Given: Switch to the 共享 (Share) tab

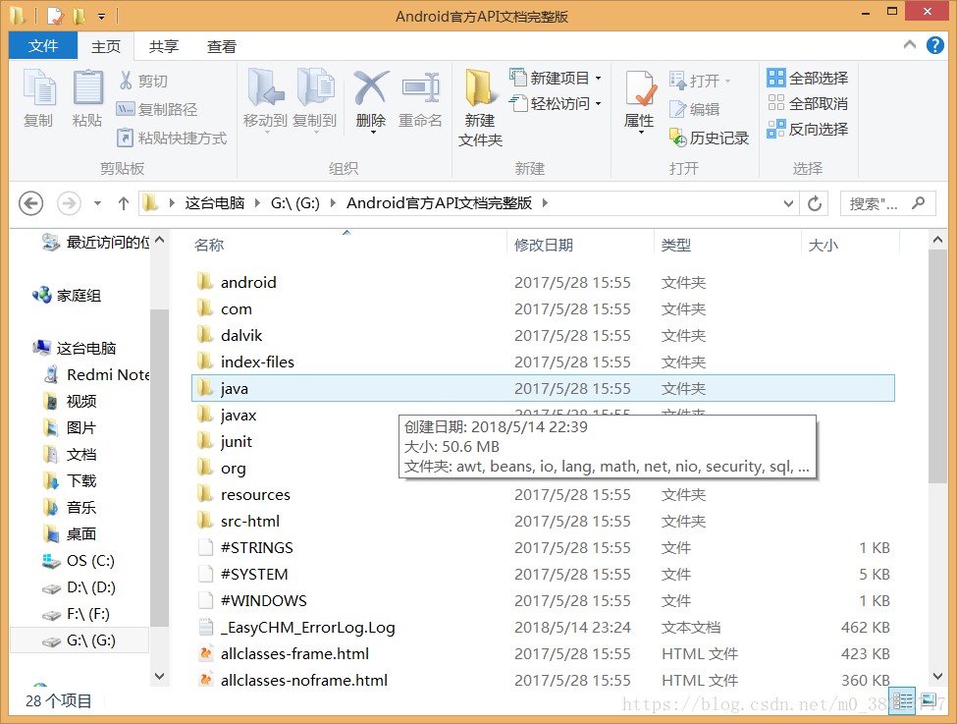Looking at the screenshot, I should pos(164,46).
